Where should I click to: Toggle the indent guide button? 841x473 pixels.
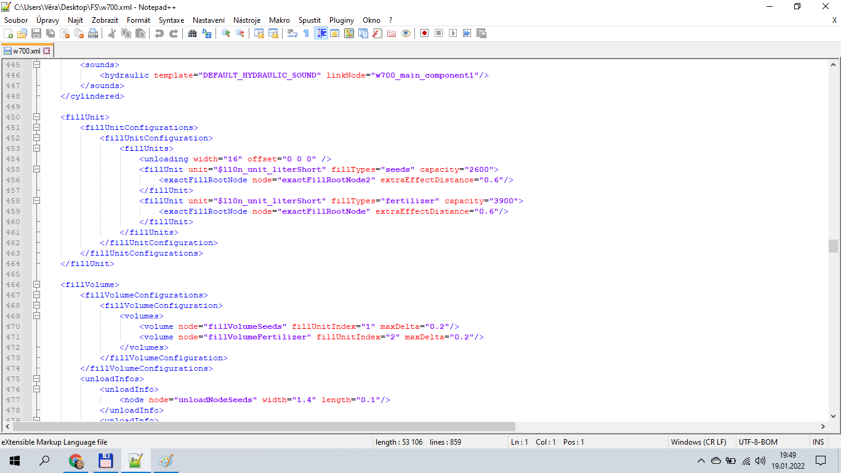coord(321,33)
